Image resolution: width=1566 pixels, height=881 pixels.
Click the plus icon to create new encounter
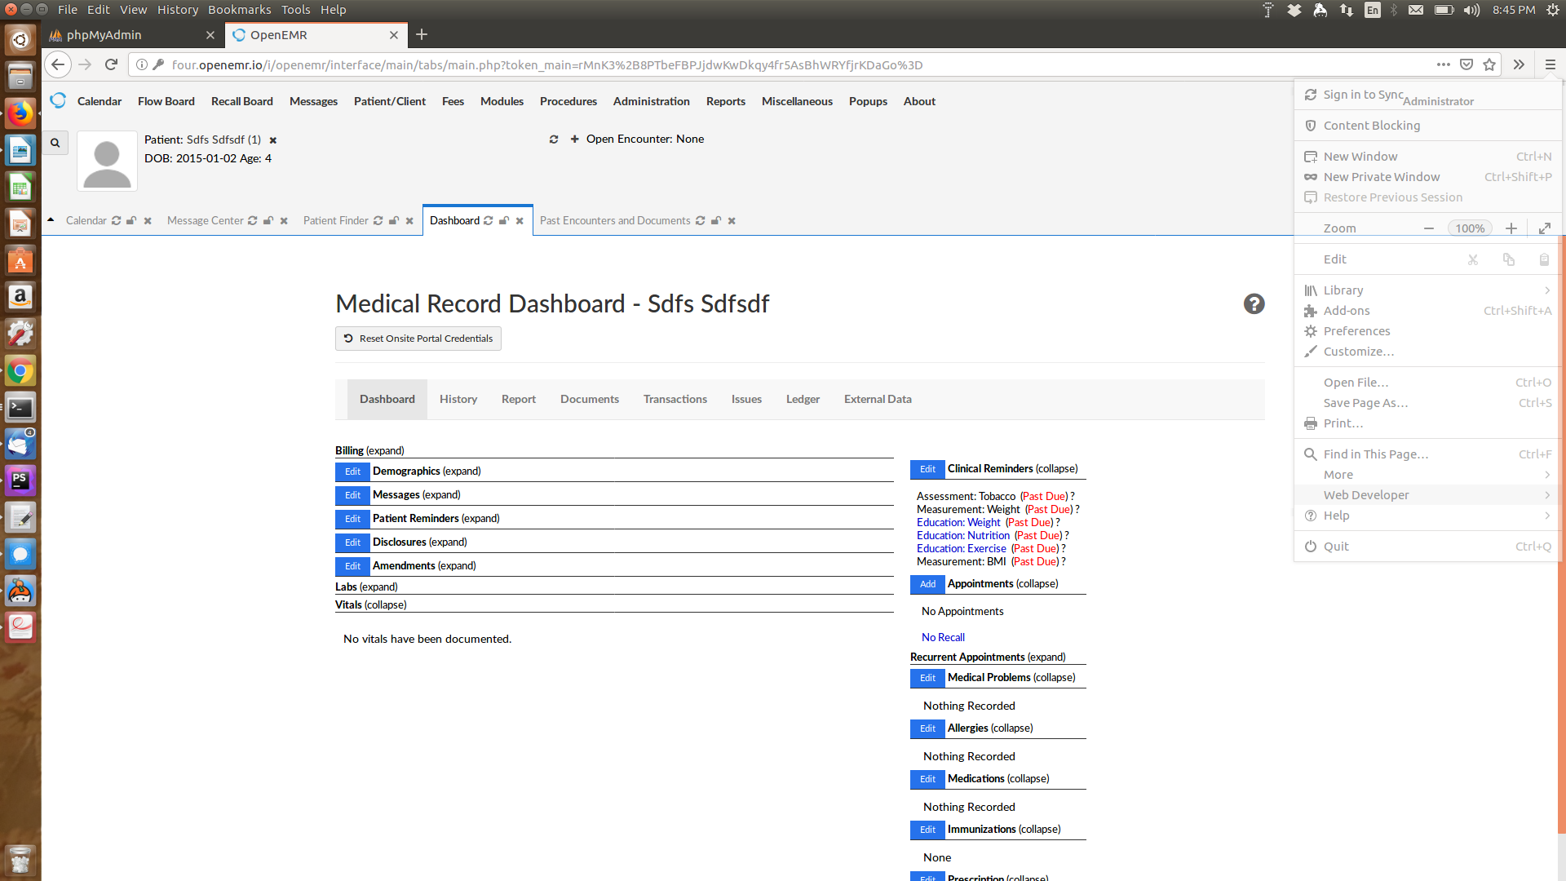coord(575,139)
